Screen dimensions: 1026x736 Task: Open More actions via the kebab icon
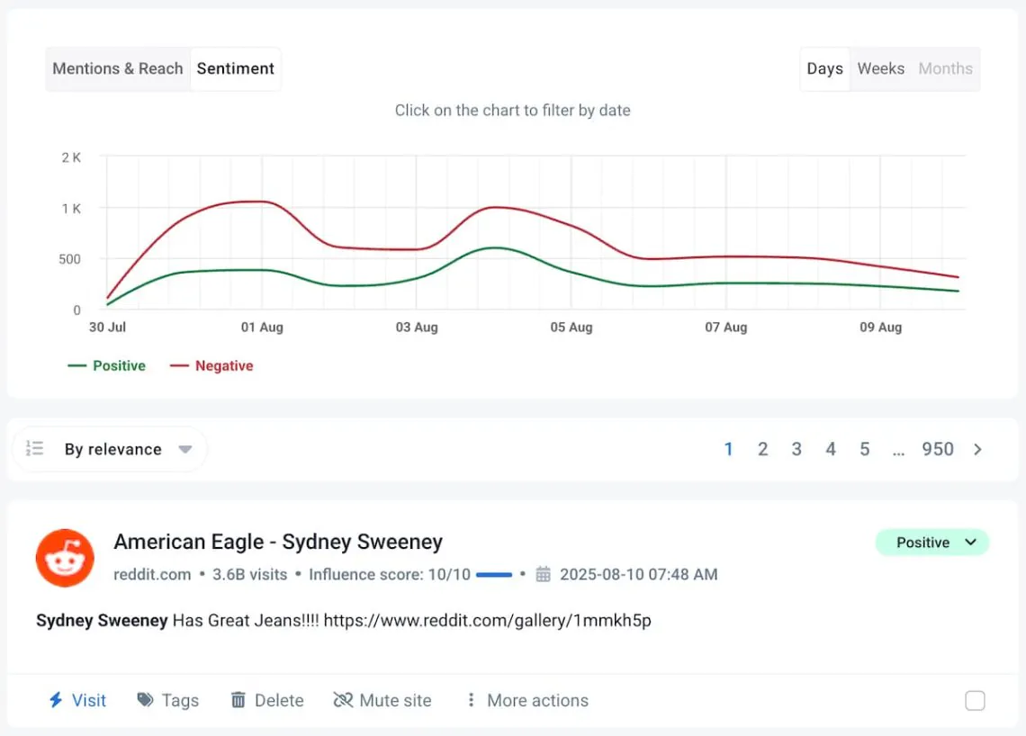coord(470,700)
